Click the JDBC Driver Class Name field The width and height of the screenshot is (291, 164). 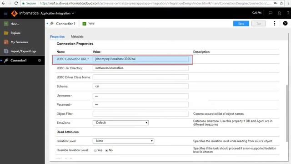140,77
